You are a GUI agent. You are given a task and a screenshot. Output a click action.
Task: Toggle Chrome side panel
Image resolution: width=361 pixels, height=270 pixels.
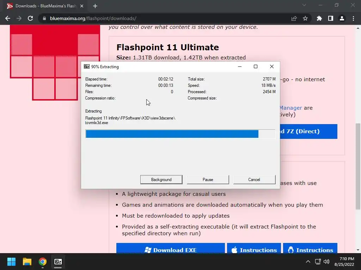331,18
